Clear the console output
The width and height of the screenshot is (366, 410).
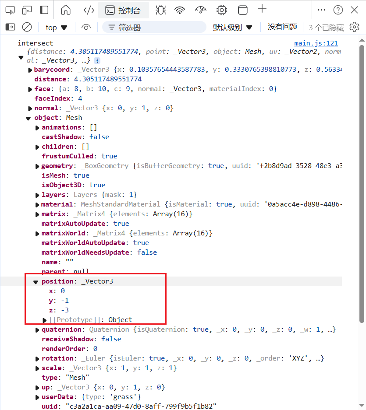(x=27, y=27)
